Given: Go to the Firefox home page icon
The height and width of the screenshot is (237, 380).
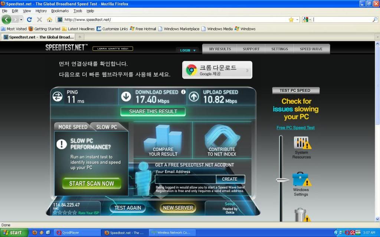Looking at the screenshot, I should (x=49, y=20).
